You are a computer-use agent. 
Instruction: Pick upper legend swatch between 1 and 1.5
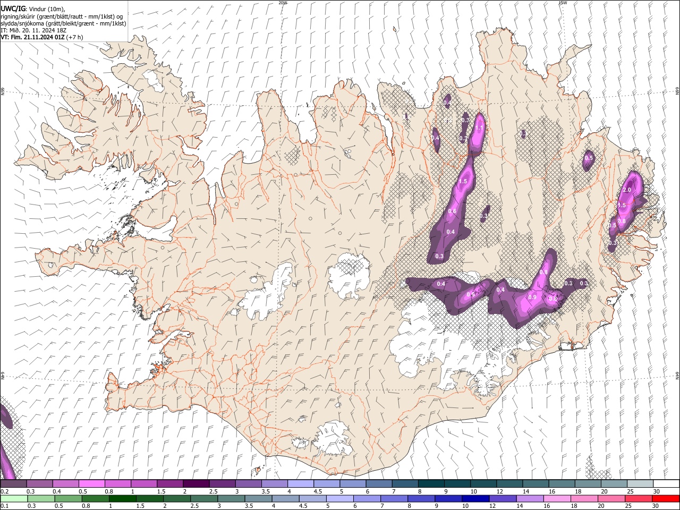tap(144, 484)
